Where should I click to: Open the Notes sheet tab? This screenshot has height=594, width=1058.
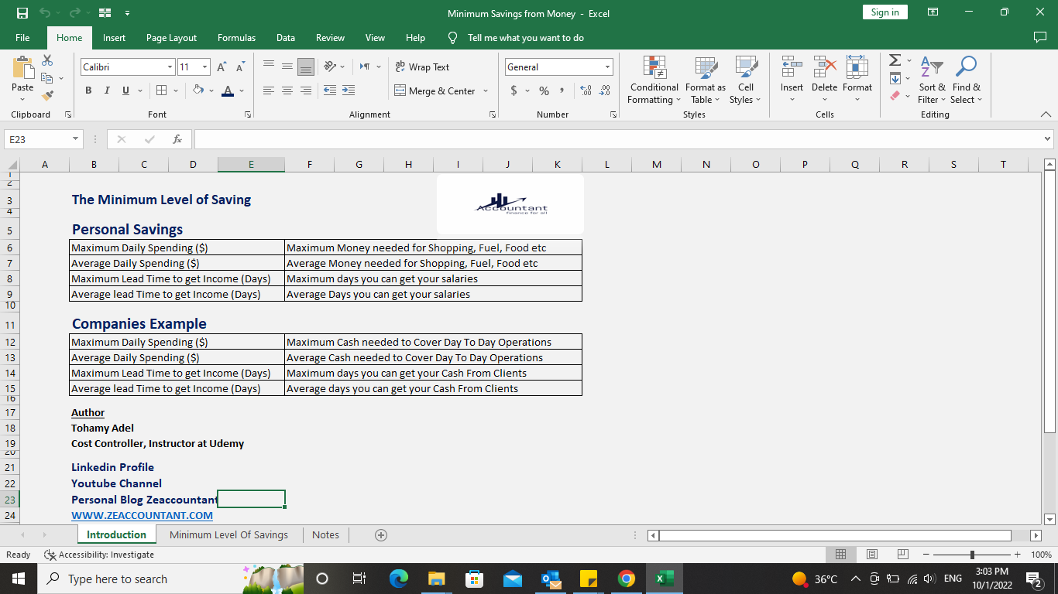click(x=325, y=534)
